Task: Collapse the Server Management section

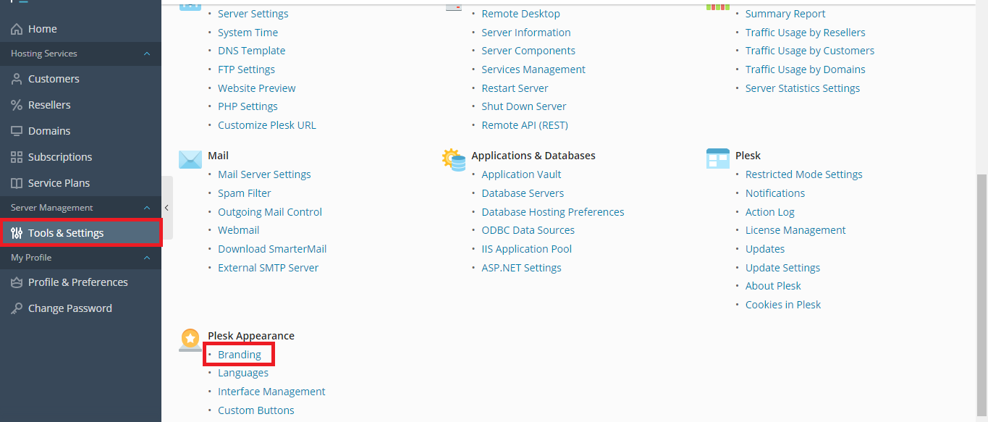Action: click(x=147, y=208)
